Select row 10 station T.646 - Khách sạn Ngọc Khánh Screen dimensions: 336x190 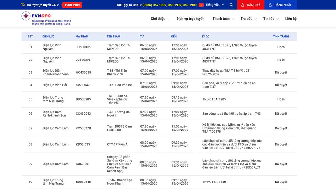[119, 182]
